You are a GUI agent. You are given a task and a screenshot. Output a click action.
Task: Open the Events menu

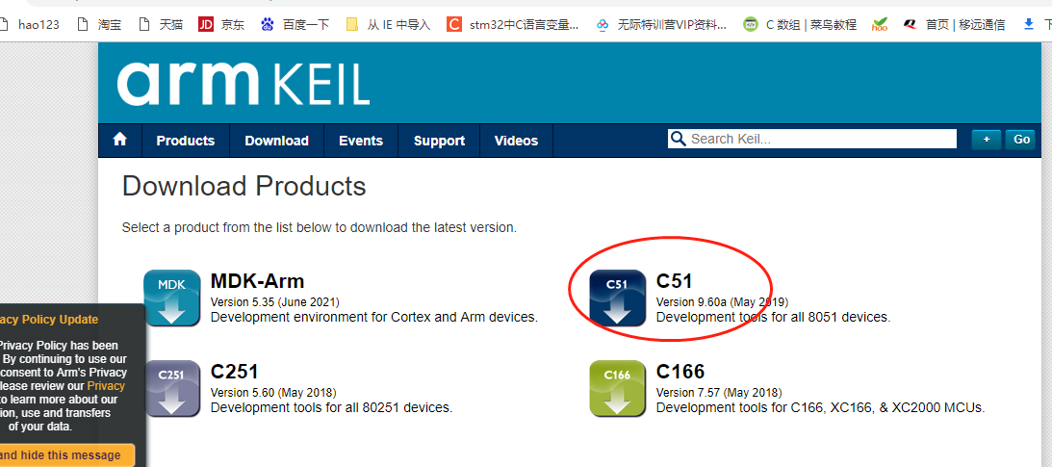361,141
